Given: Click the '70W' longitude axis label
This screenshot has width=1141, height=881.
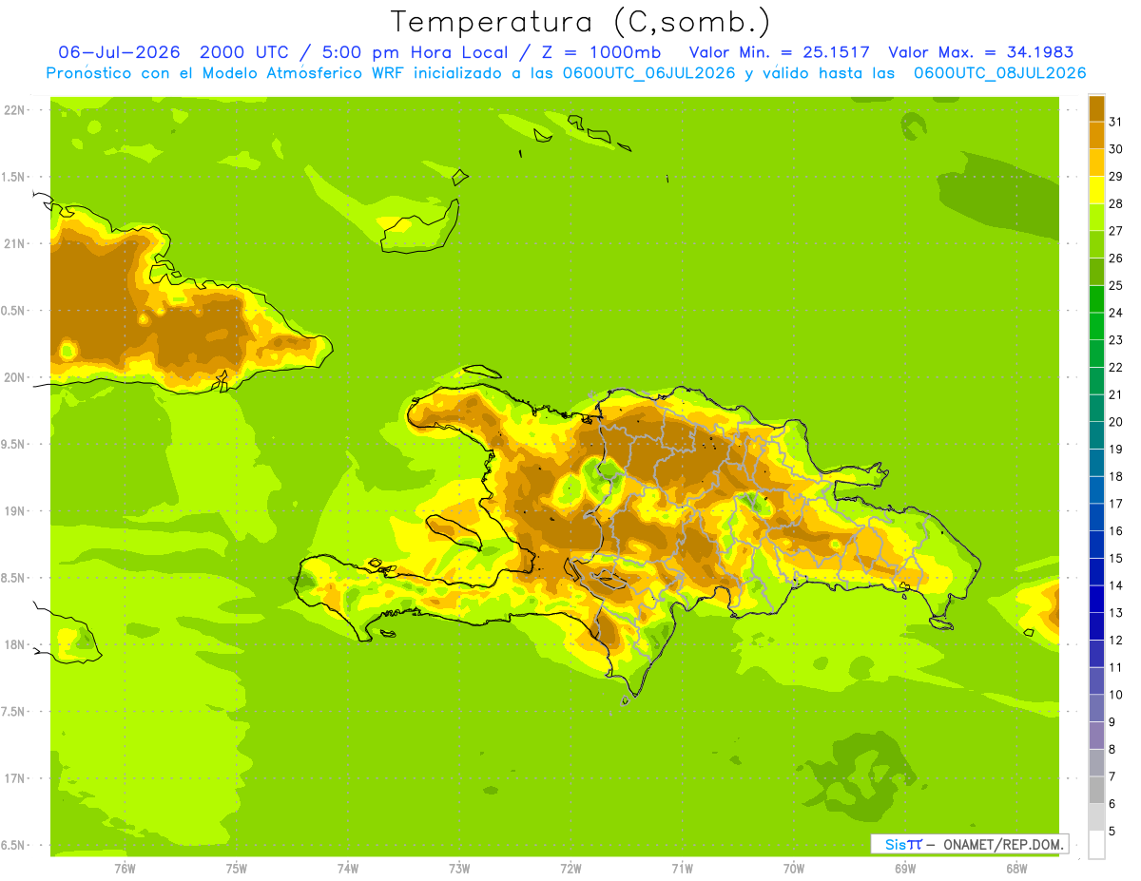Looking at the screenshot, I should 794,868.
